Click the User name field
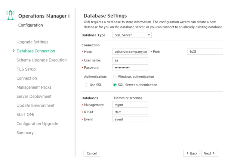The image size is (228, 165). 130,60
